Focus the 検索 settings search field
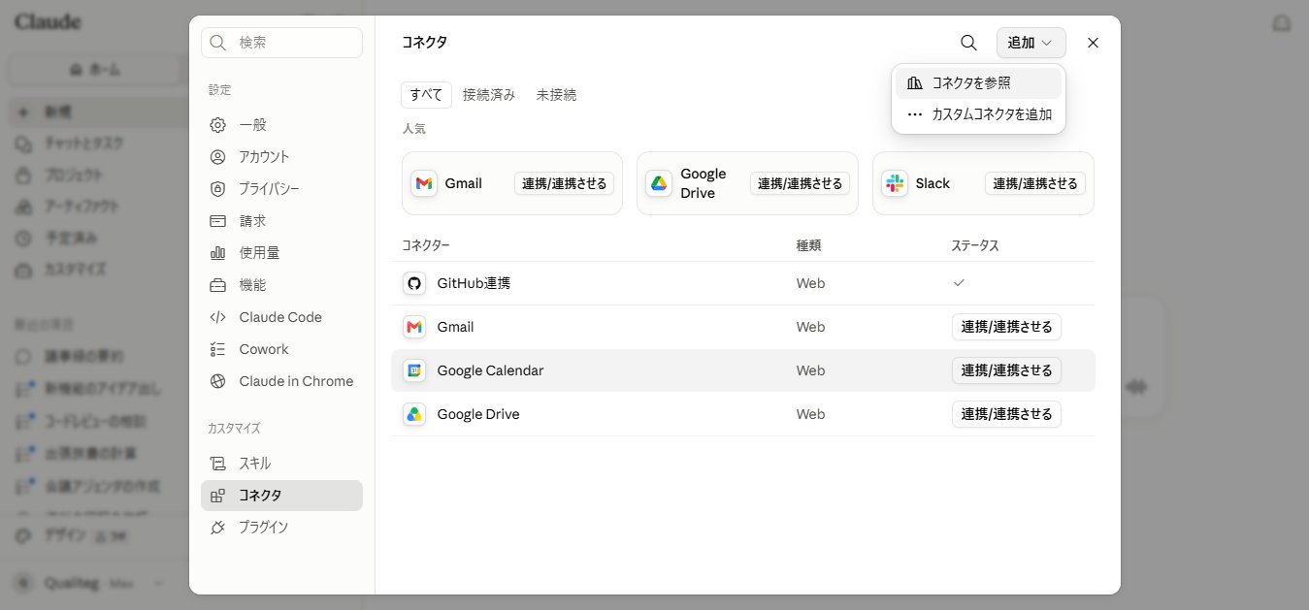 click(281, 43)
